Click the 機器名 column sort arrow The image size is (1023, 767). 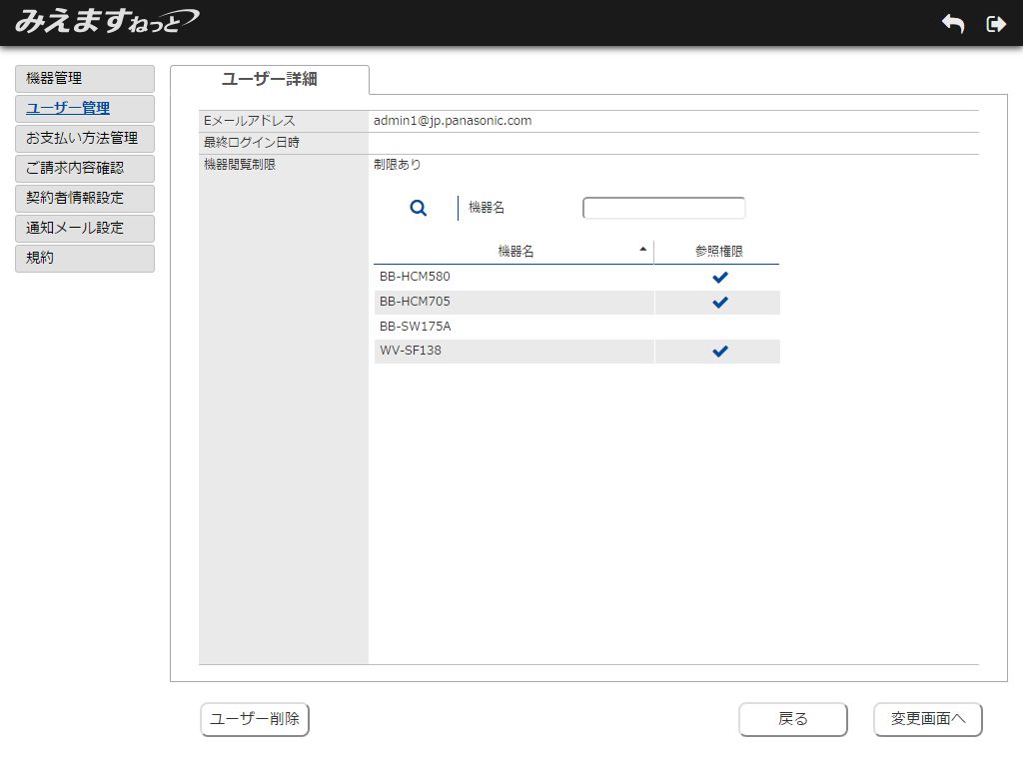coord(642,249)
